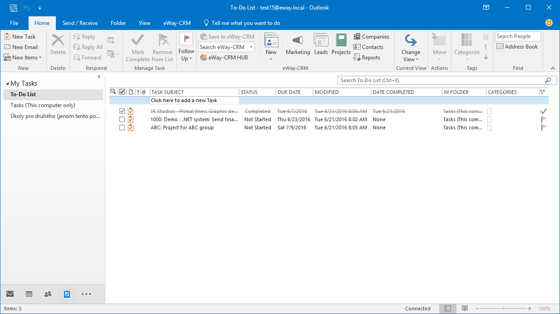
Task: Click the 1000: Demo task category box
Action: 490,119
